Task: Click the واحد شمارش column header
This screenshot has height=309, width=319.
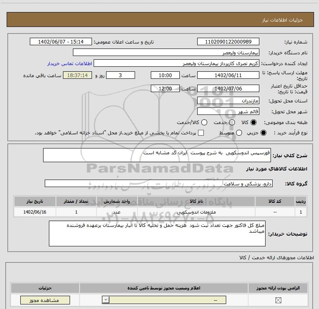Action: [x=117, y=201]
